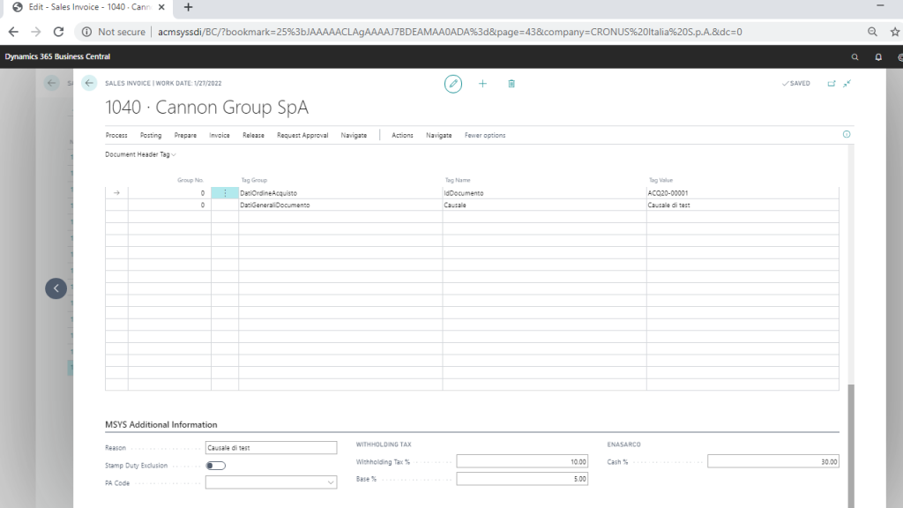Open the Request Approval menu
The width and height of the screenshot is (903, 508).
(x=302, y=136)
